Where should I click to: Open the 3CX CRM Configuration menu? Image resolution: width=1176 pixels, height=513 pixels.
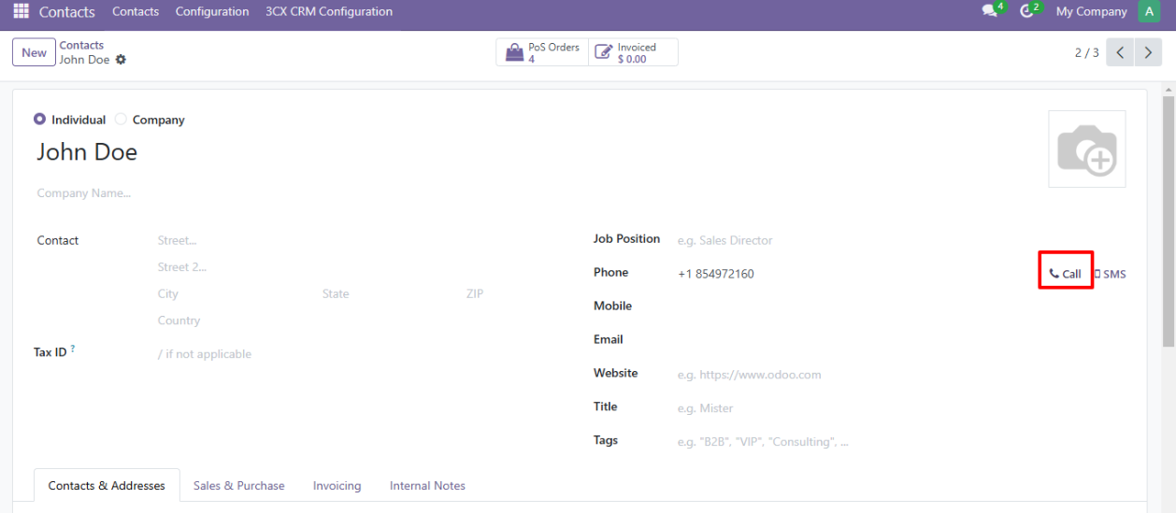[328, 11]
